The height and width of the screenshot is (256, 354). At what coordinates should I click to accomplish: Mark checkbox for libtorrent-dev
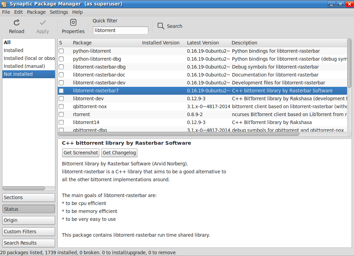click(x=61, y=99)
